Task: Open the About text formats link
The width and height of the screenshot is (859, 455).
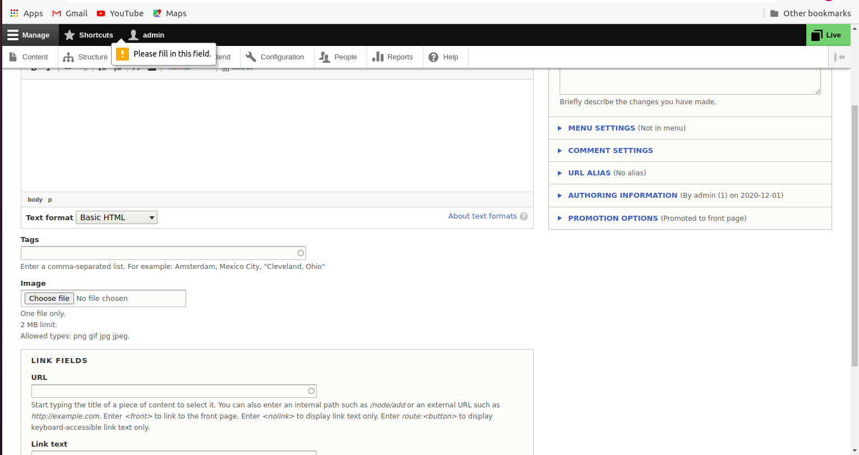Action: tap(482, 216)
